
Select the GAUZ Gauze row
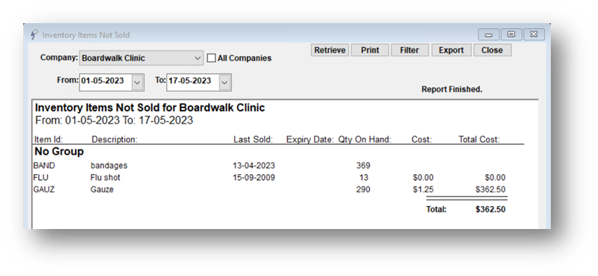pos(270,189)
